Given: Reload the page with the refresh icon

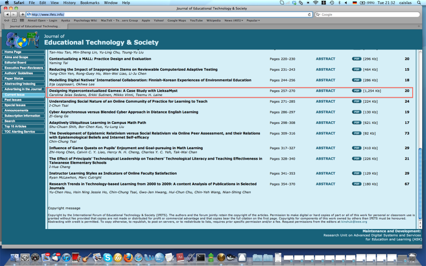Looking at the screenshot, I should (310, 15).
